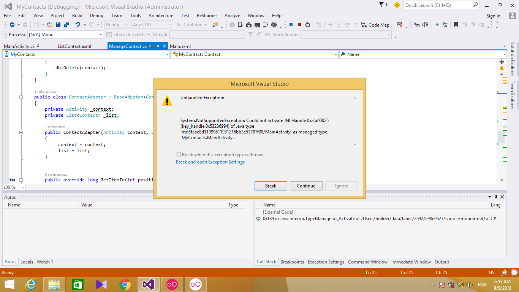Click the feedback smiley face icon

tap(397, 5)
